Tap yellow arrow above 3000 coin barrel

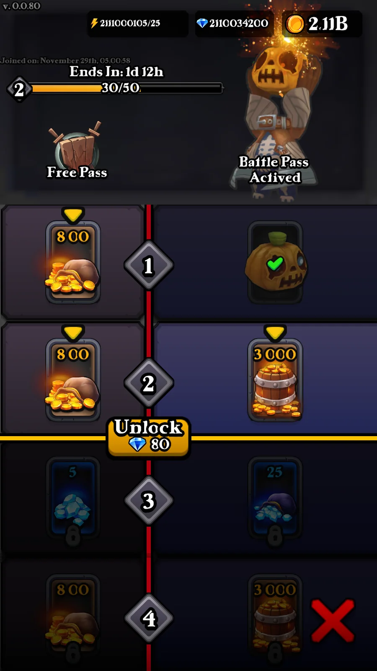coord(275,332)
